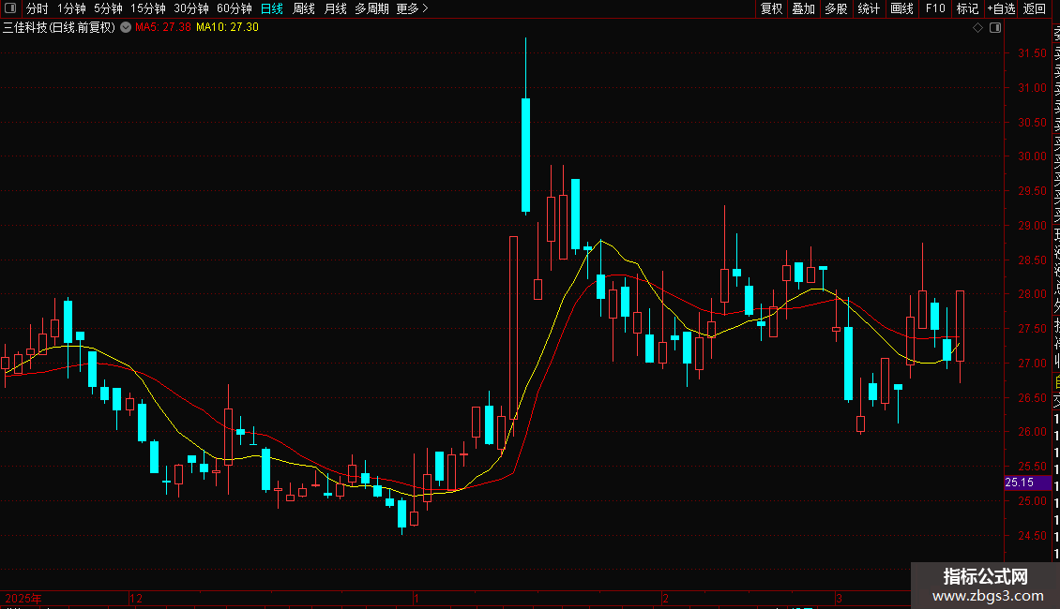Click the 24.50 price axis label
Viewport: 1060px width, 609px height.
(x=1032, y=535)
